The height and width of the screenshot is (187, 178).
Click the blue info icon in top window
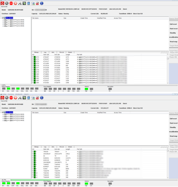pyautogui.click(x=42, y=3)
